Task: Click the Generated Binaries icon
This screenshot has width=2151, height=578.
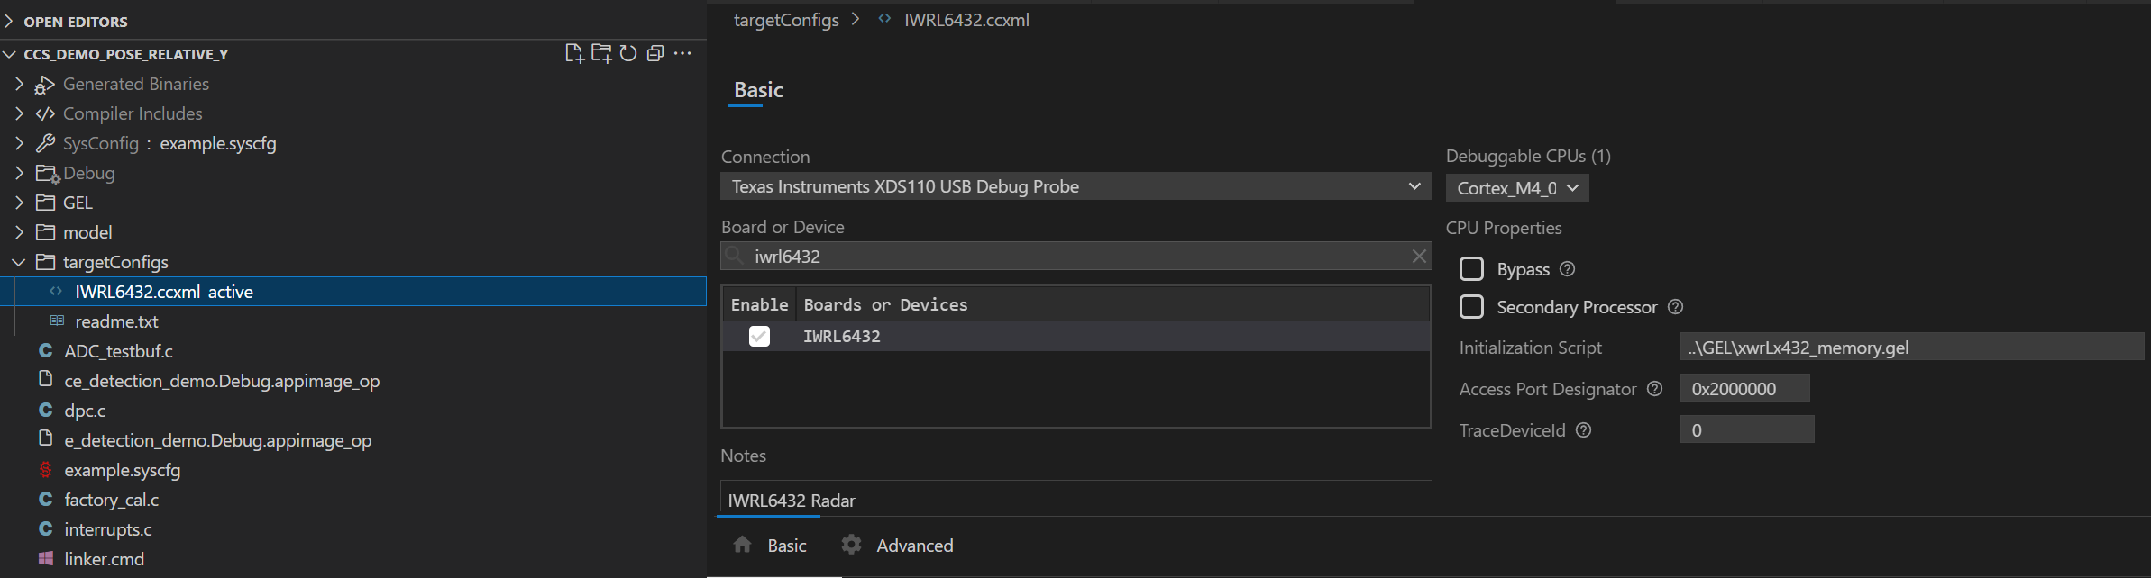Action: [x=45, y=84]
